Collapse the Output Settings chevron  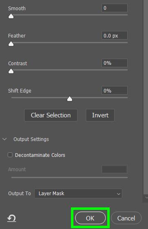click(4, 139)
